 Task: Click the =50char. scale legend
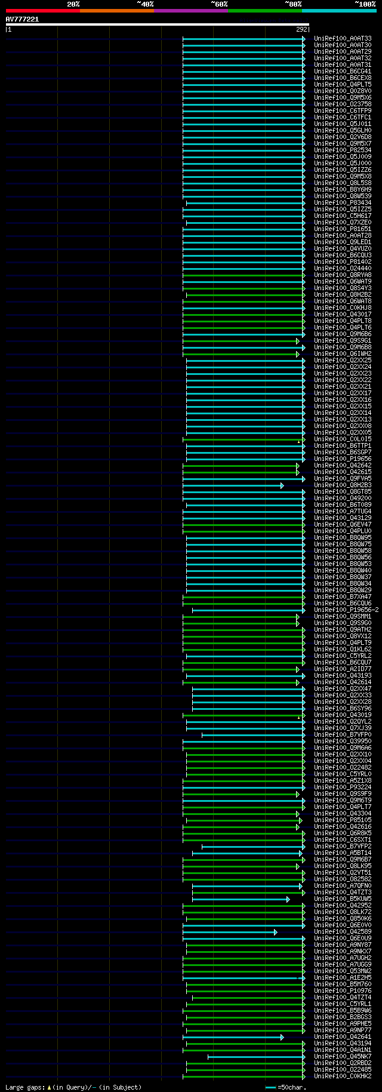pyautogui.click(x=285, y=1087)
